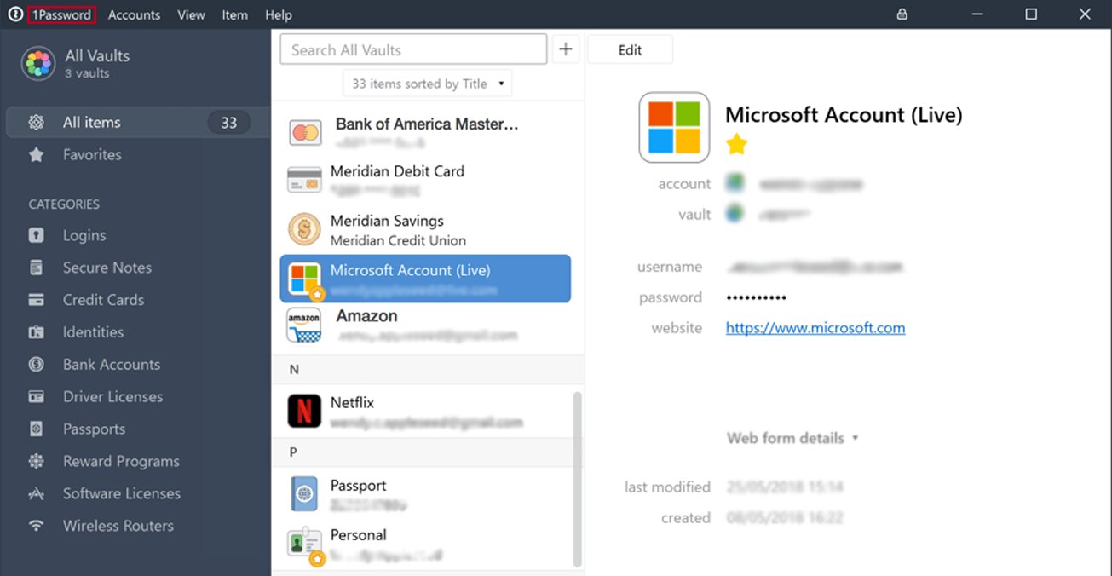Click the masked password dots
The width and height of the screenshot is (1112, 576).
[756, 297]
